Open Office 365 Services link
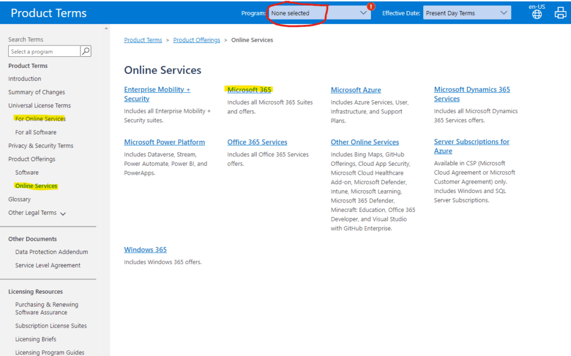571x356 pixels. pos(258,142)
